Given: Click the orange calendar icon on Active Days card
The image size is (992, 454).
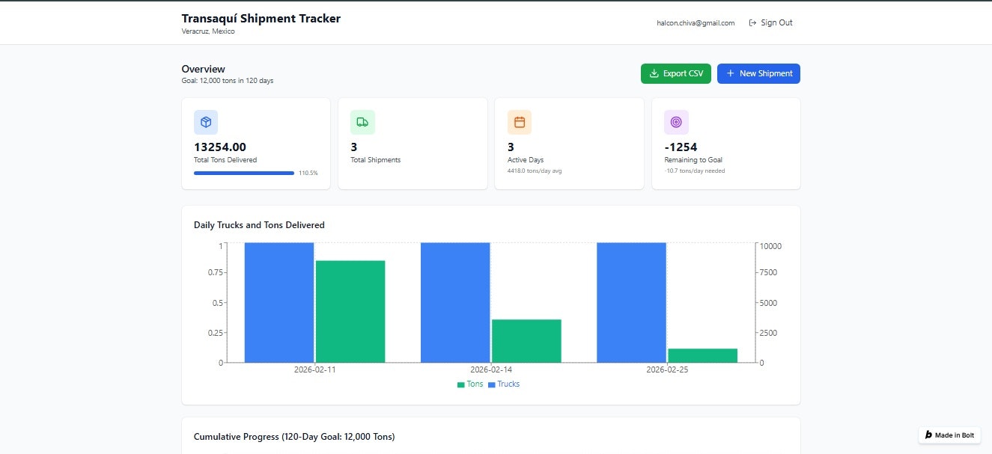Looking at the screenshot, I should pyautogui.click(x=520, y=122).
